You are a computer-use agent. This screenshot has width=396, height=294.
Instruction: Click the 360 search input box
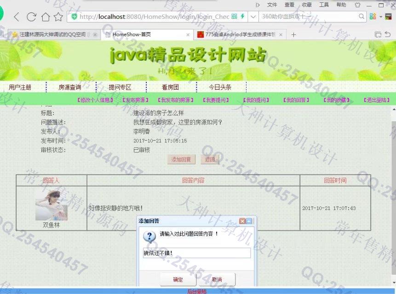click(310, 17)
